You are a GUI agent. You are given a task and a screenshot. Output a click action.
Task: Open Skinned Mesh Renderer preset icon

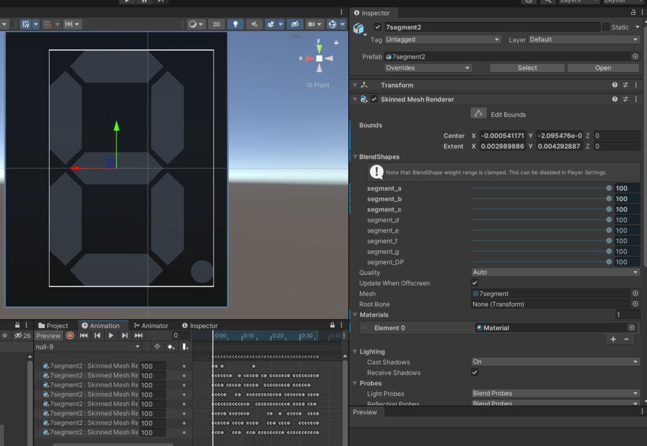click(x=626, y=99)
